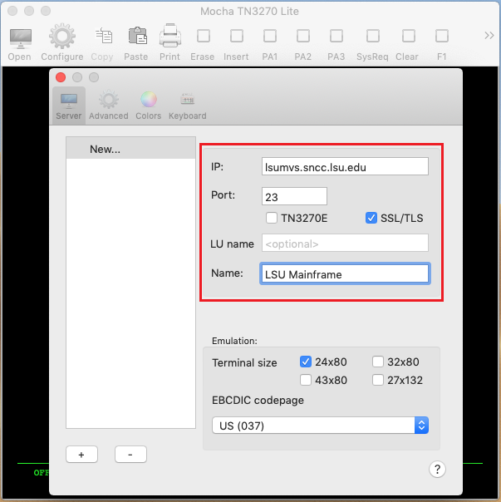Open the EBCDIC codepage dropdown
This screenshot has height=502, width=501.
coord(320,426)
